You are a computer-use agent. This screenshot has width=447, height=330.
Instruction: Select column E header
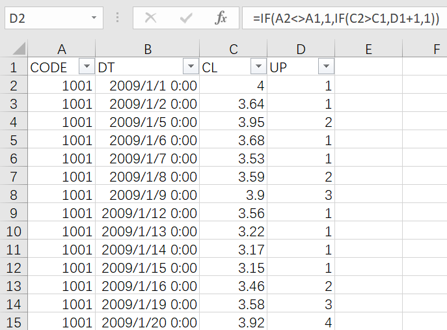coord(368,49)
